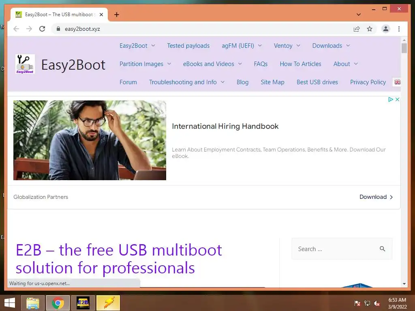Close the Easy2Boot browser tab
This screenshot has height=311, width=415.
point(101,15)
